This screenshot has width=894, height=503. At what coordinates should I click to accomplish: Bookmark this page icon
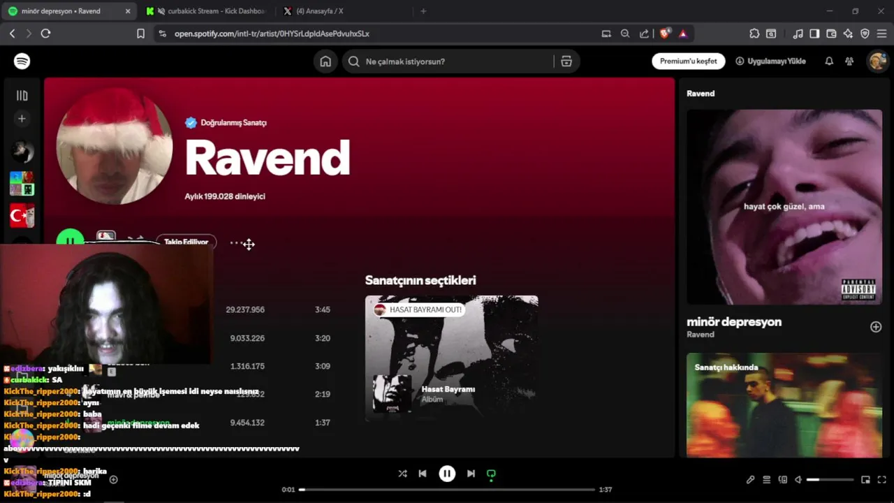point(140,34)
